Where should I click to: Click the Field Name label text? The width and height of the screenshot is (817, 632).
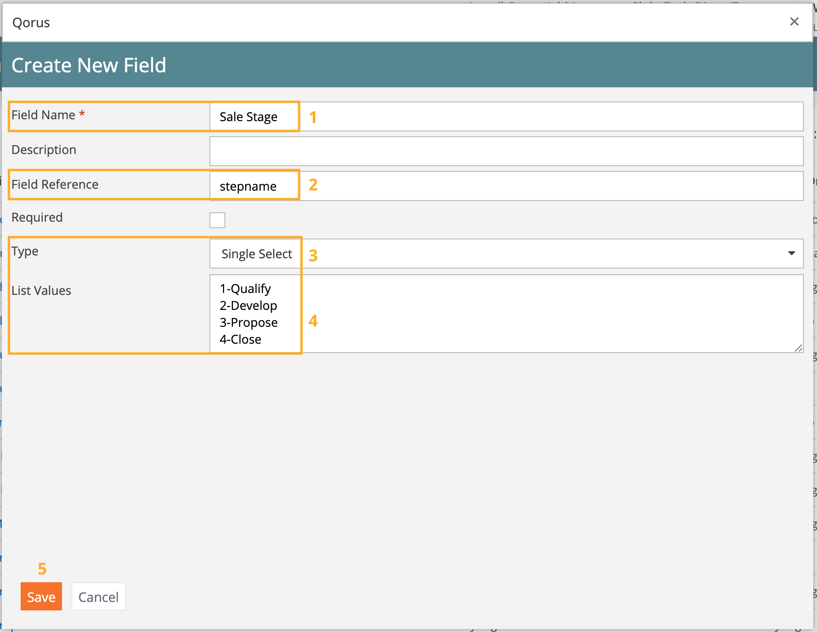43,115
